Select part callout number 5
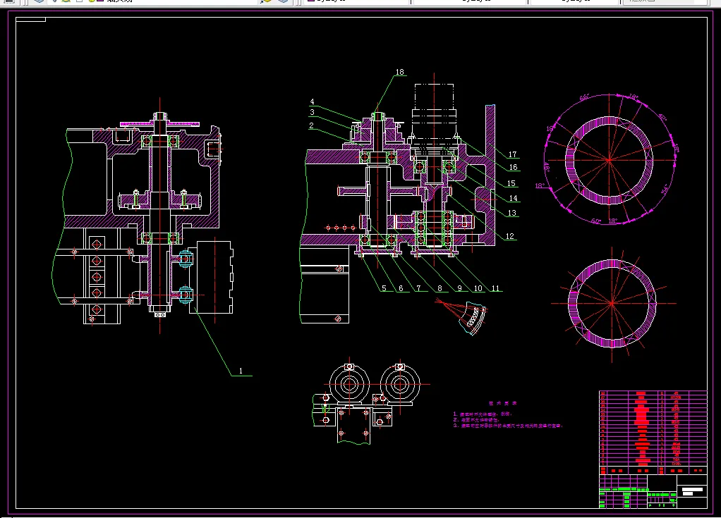This screenshot has height=518, width=721. click(x=384, y=288)
